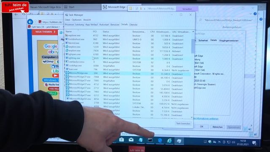Open the Datei menu
This screenshot has width=270, height=152.
click(x=67, y=20)
